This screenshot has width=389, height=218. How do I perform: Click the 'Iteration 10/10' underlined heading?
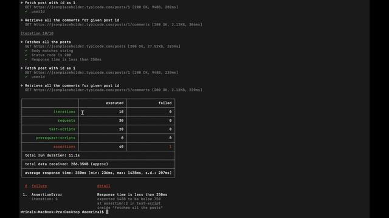pyautogui.click(x=37, y=33)
